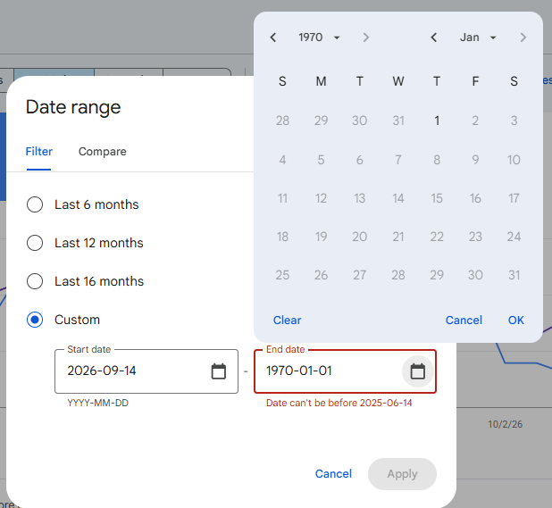Pick day 21 in the calendar
Image resolution: width=552 pixels, height=508 pixels.
pos(398,237)
